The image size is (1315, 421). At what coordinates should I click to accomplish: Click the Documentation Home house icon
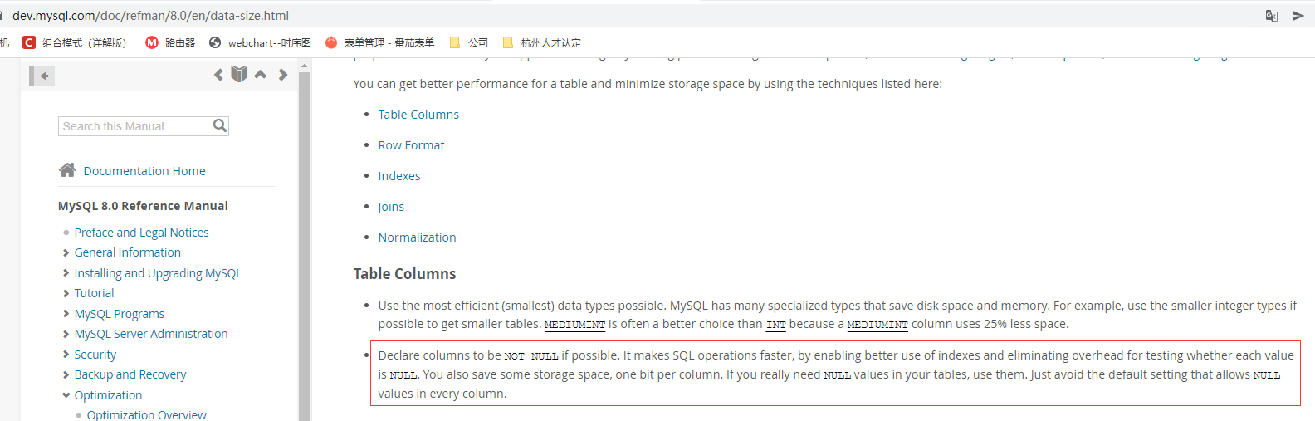tap(67, 170)
